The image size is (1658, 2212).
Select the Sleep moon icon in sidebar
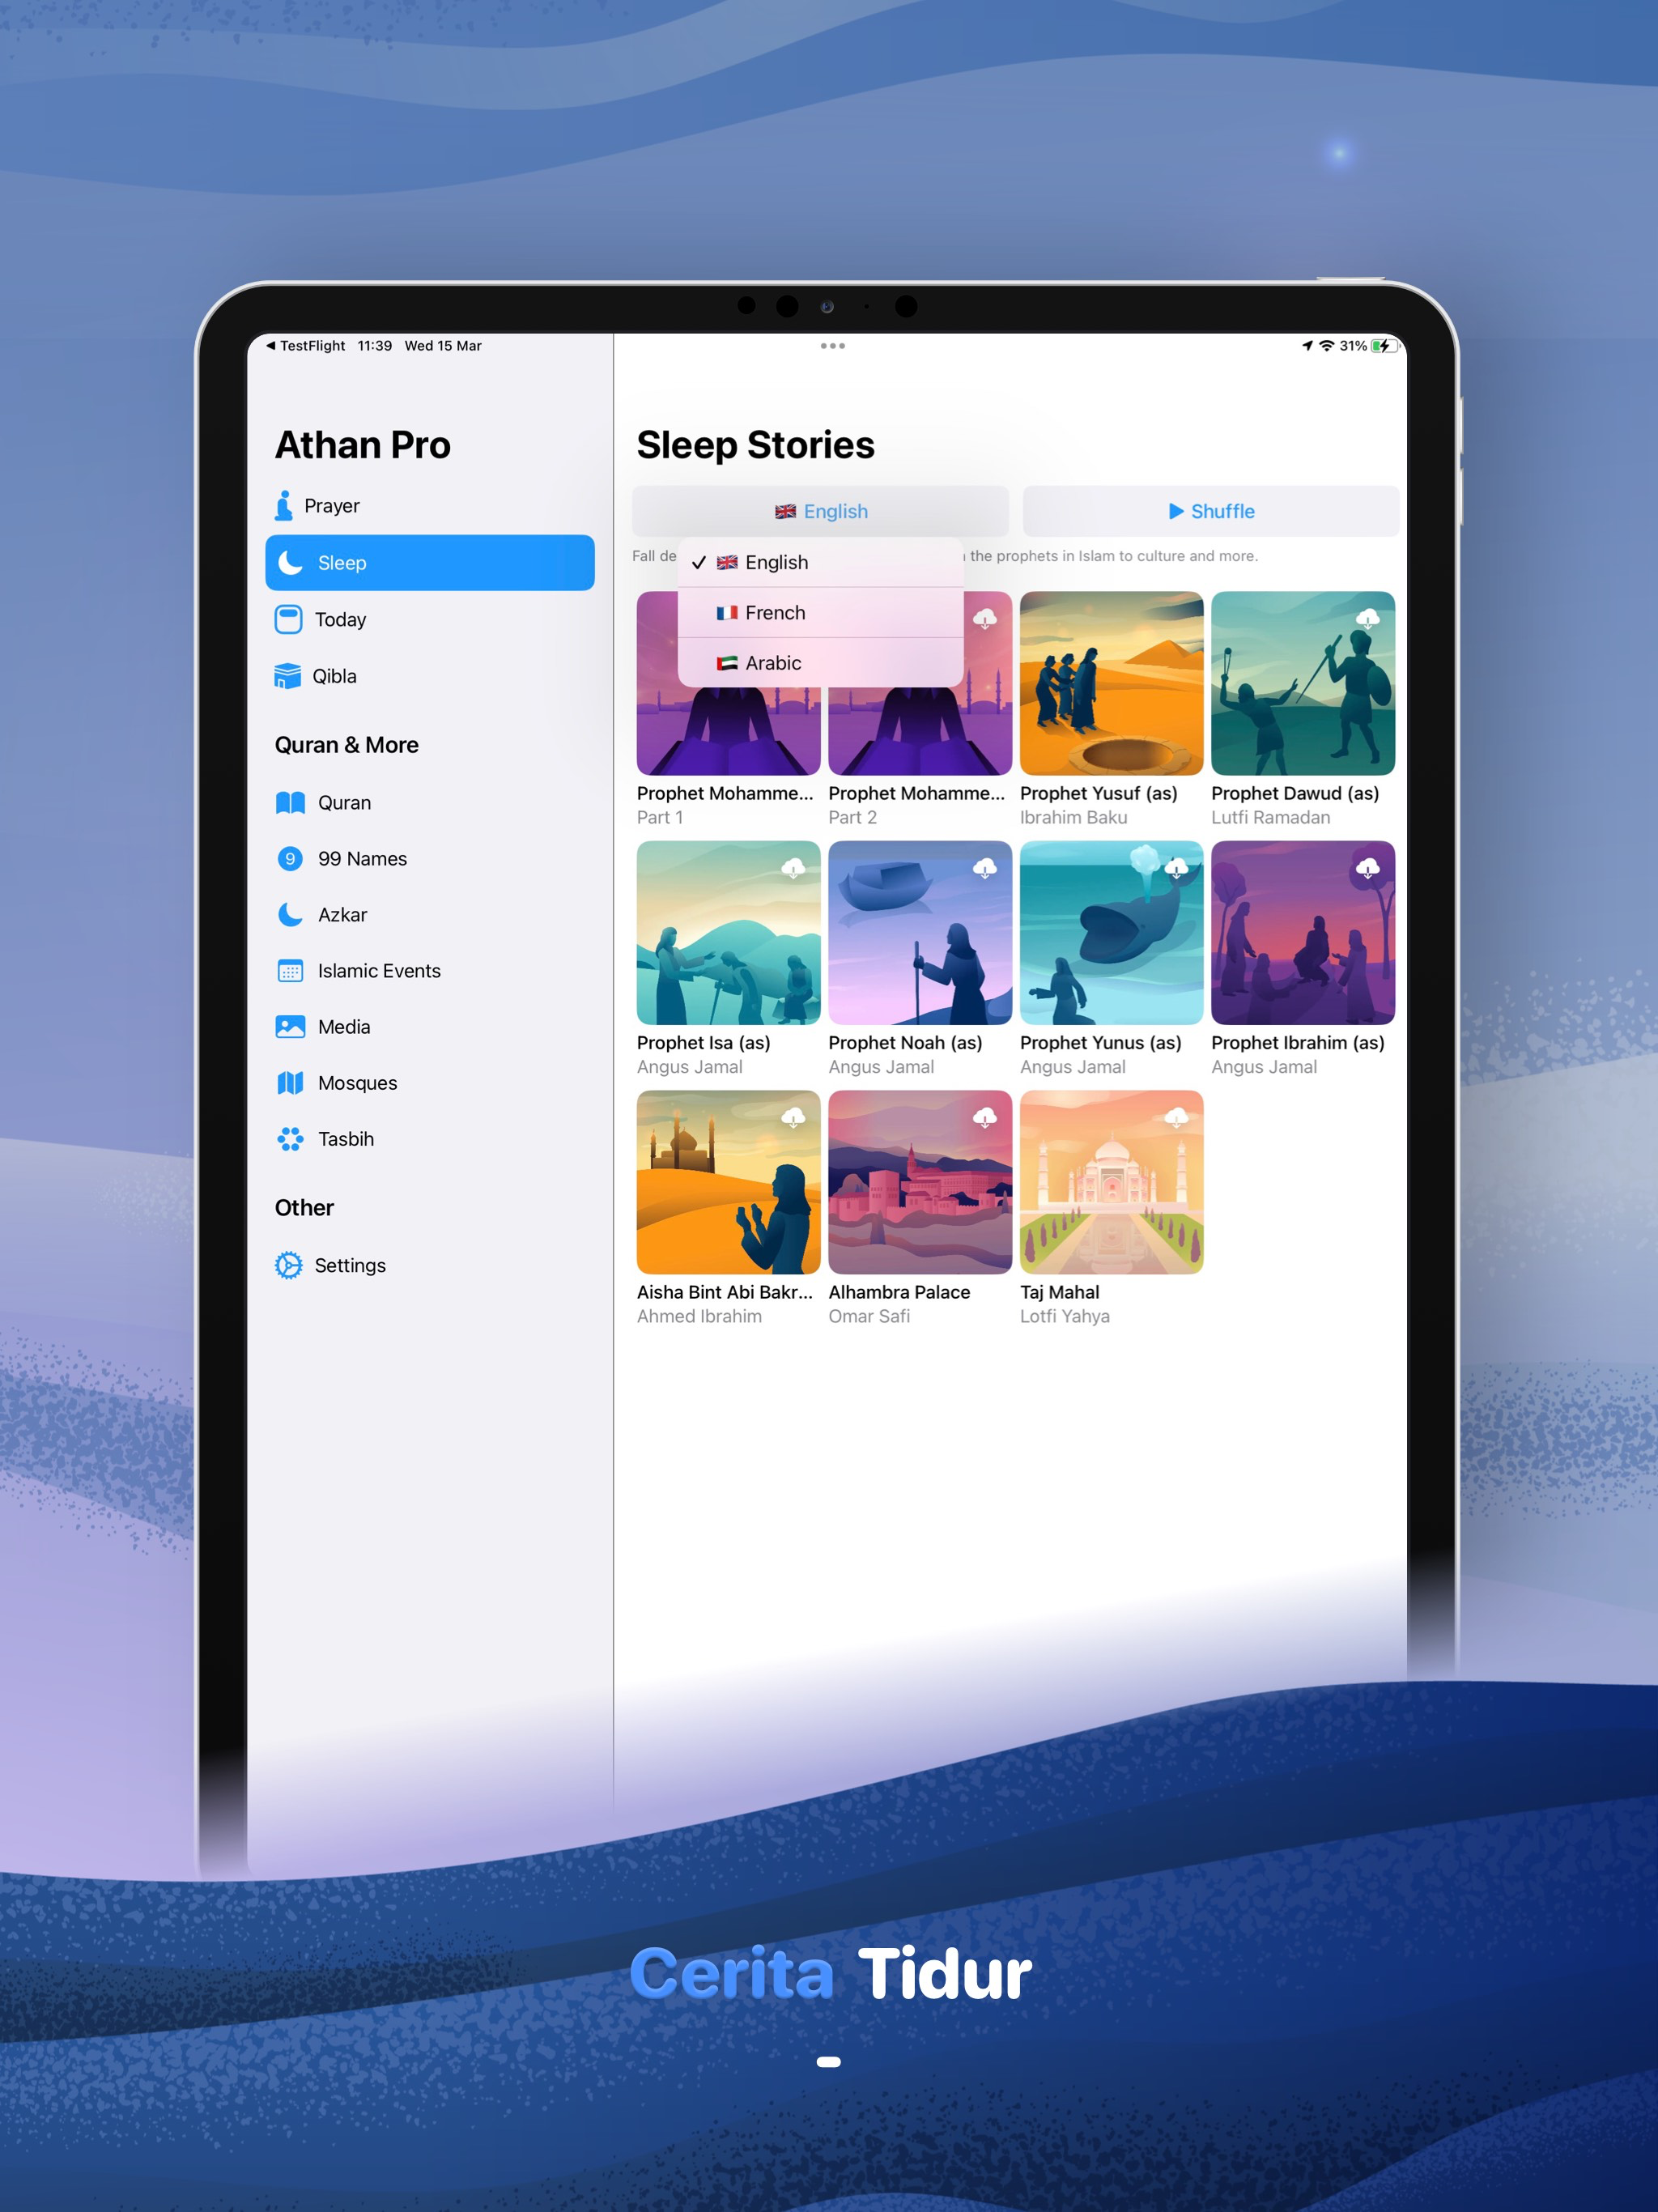(x=290, y=563)
